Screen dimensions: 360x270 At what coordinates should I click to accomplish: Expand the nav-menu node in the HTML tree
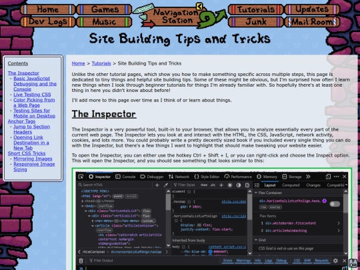(93, 221)
